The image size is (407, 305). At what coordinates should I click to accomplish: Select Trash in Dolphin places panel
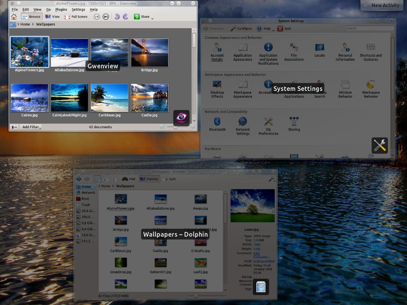[83, 205]
